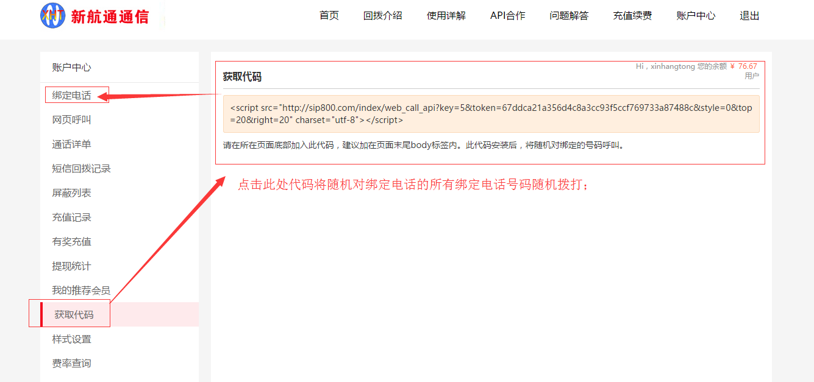View 提现统计 in the sidebar
Viewport: 814px width, 382px height.
71,266
